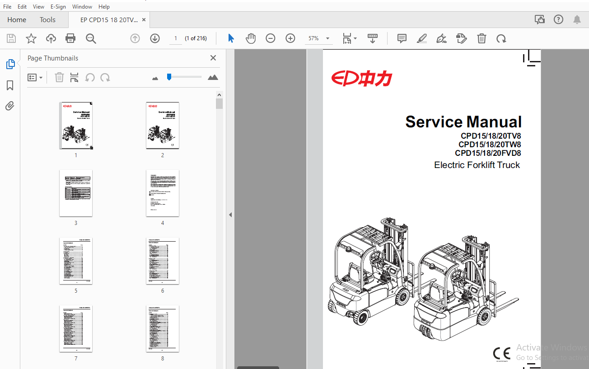589x369 pixels.
Task: Open the Attachments paperclip panel
Action: [10, 106]
